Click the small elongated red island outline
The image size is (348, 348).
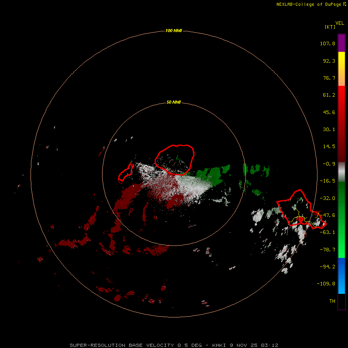click(x=126, y=174)
